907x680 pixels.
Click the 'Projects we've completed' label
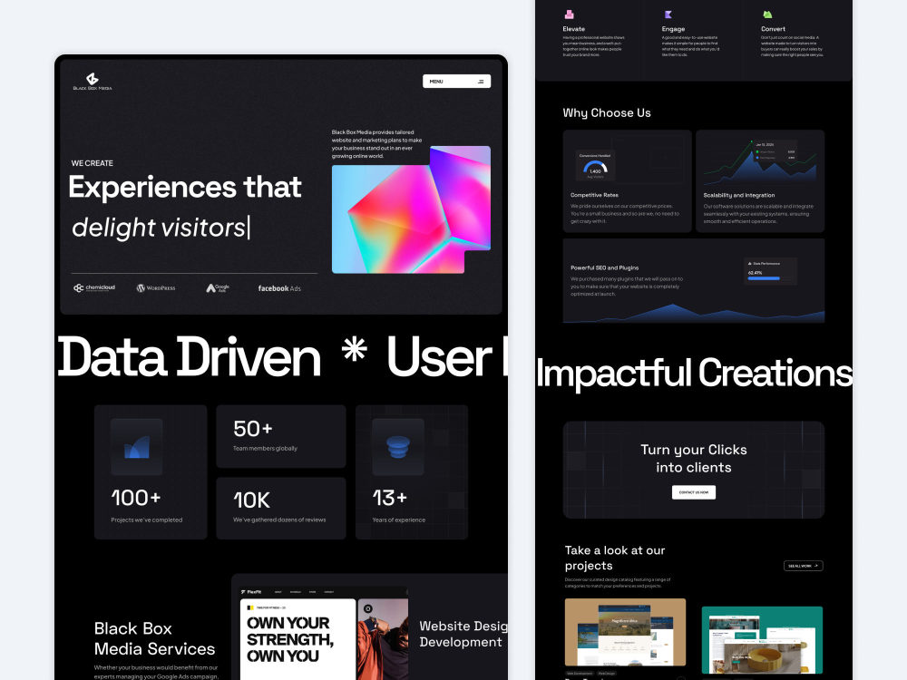146,520
